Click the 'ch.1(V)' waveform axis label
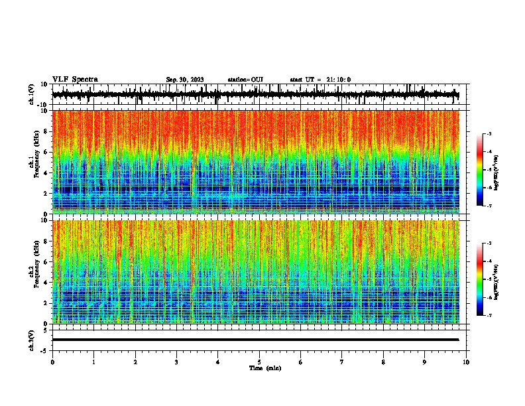The height and width of the screenshot is (406, 525). (x=32, y=94)
